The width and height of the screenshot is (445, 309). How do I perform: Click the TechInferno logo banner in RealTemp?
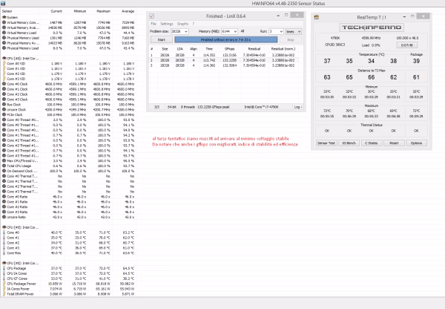pos(372,27)
